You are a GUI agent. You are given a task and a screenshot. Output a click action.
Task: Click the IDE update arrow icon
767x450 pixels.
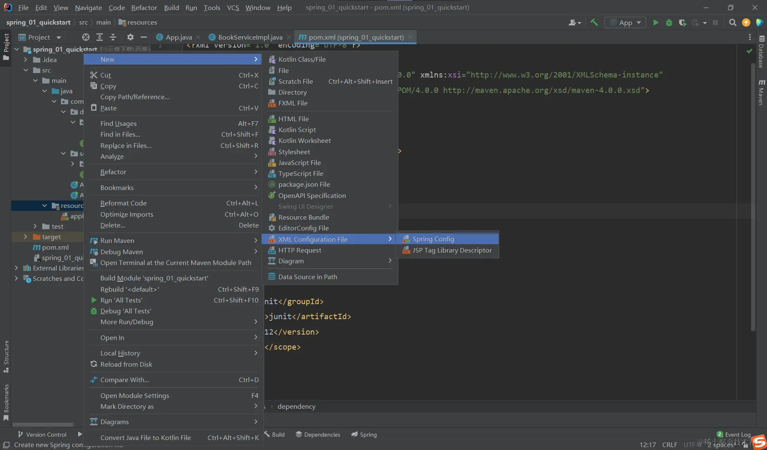tap(746, 22)
